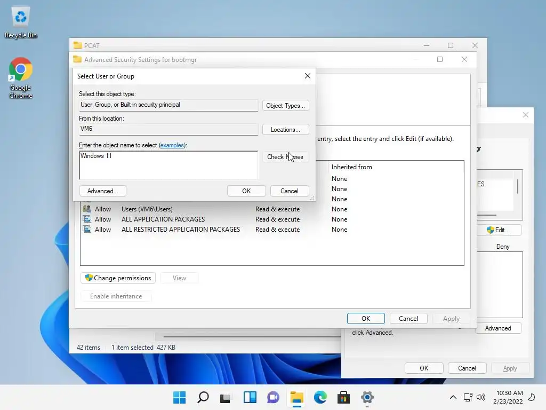Image resolution: width=546 pixels, height=410 pixels.
Task: Close the Select User or Group dialog
Action: (x=308, y=76)
